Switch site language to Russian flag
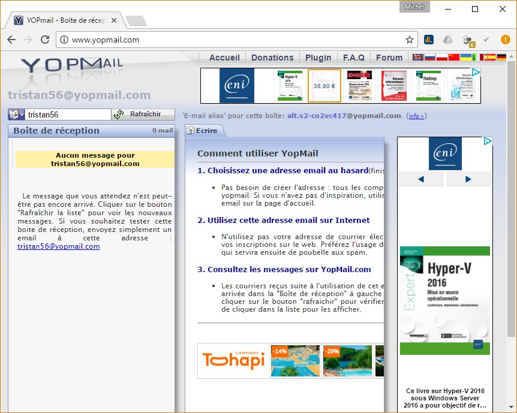Viewport: 517px width, 413px height. (x=429, y=58)
